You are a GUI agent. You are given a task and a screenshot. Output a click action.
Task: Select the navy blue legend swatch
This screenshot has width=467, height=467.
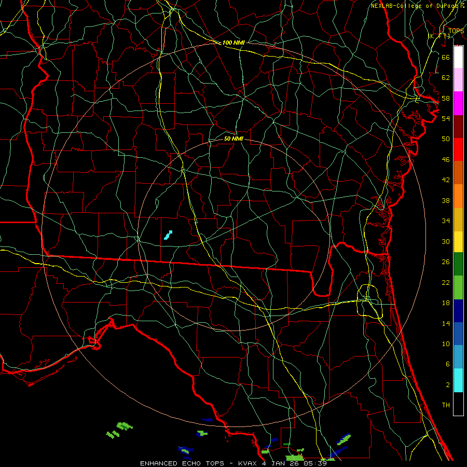click(458, 311)
